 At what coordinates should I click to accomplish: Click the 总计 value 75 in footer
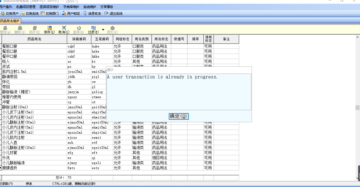(79, 177)
